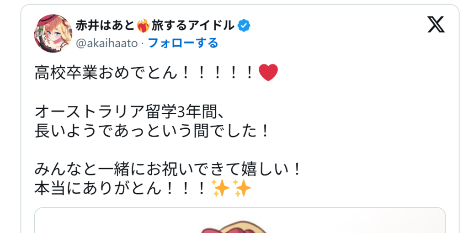Viewport: 468px width, 233px height.
Task: Open the @akaihaato handle link
Action: (106, 43)
